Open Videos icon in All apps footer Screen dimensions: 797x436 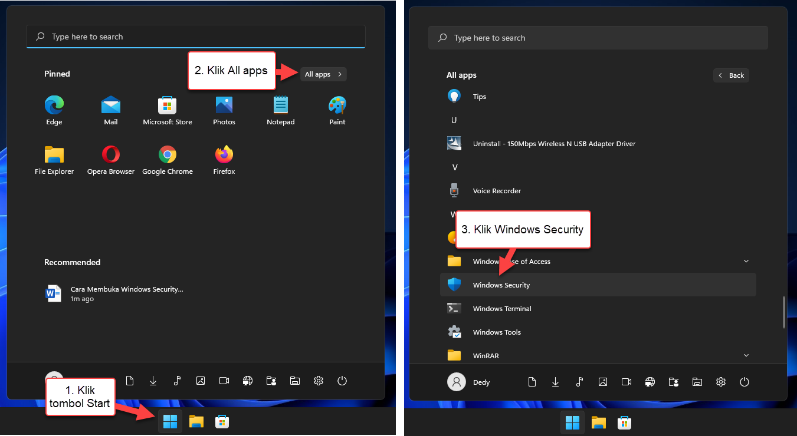(x=627, y=382)
